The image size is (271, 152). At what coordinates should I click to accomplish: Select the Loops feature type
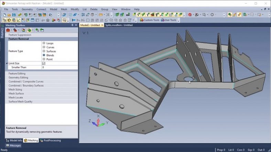[44, 43]
